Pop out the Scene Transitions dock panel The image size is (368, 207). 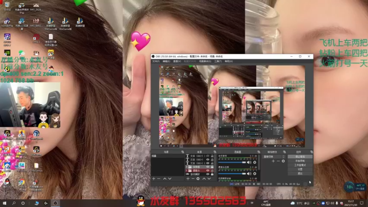[x=284, y=152]
